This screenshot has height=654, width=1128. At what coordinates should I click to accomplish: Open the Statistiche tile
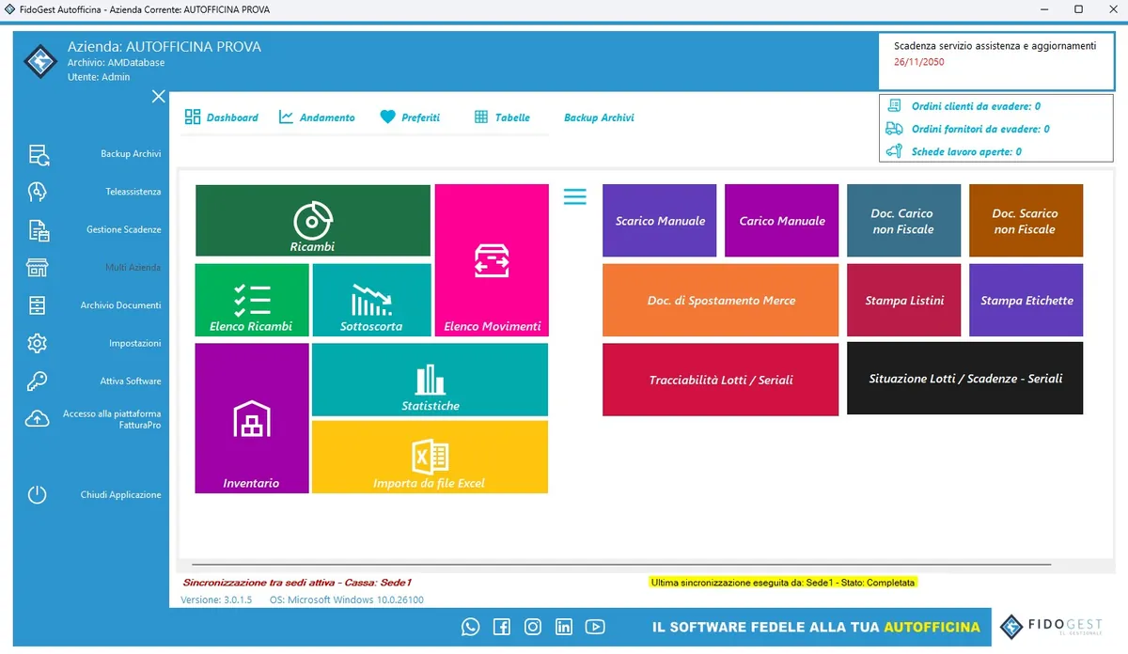pos(431,380)
